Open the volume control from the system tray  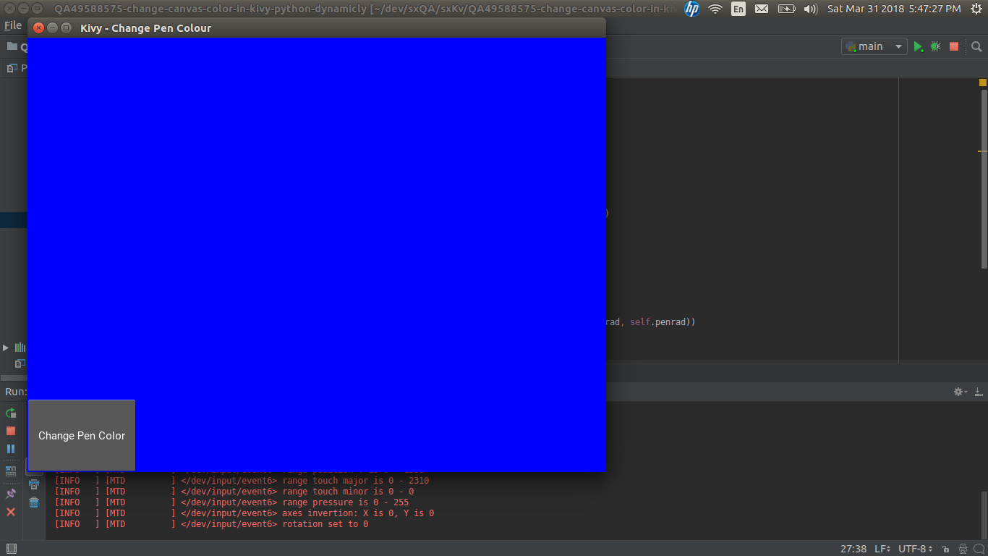[x=810, y=9]
